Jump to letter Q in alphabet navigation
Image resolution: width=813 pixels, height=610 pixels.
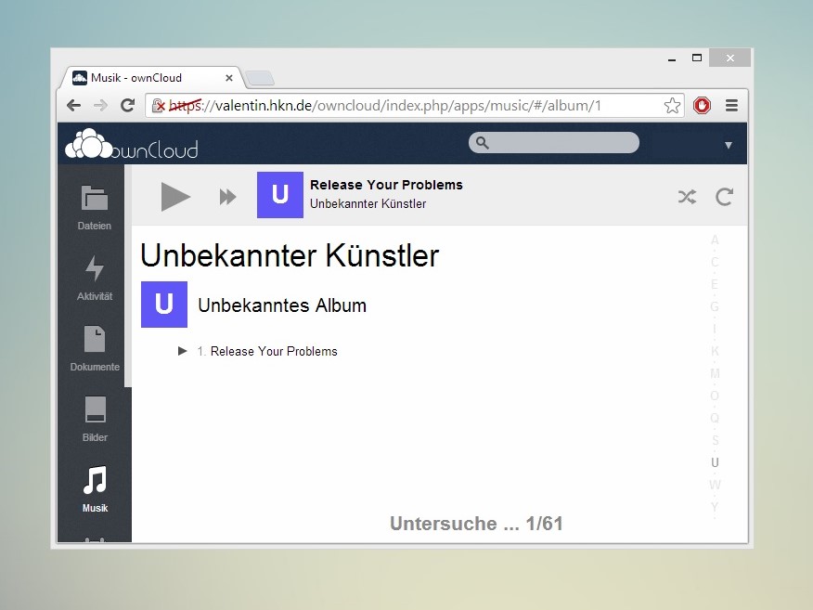715,418
